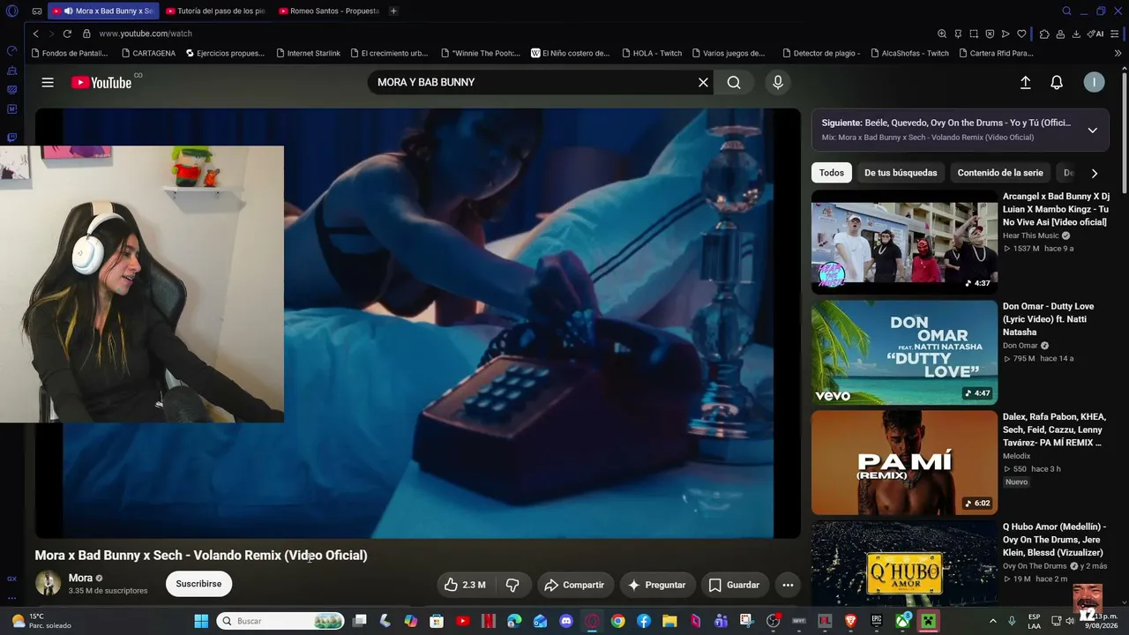Reload the page in the browser
Image resolution: width=1129 pixels, height=635 pixels.
coord(67,34)
